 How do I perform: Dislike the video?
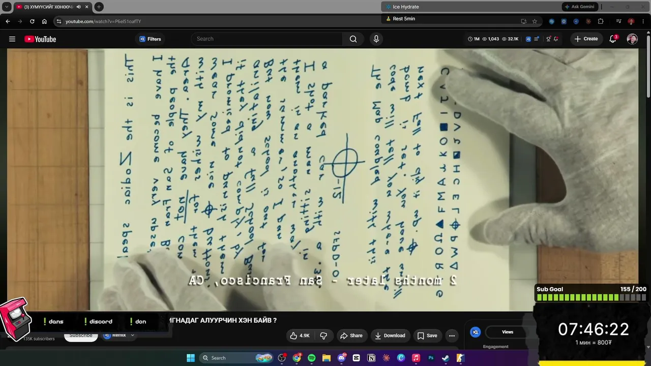323,335
